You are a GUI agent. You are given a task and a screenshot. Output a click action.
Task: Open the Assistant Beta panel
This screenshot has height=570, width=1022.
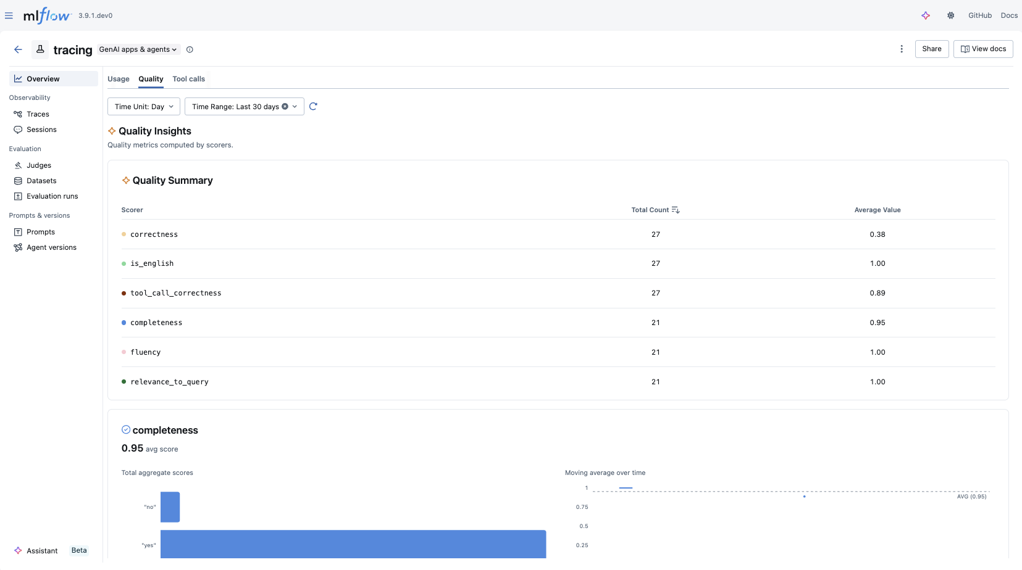pyautogui.click(x=41, y=550)
